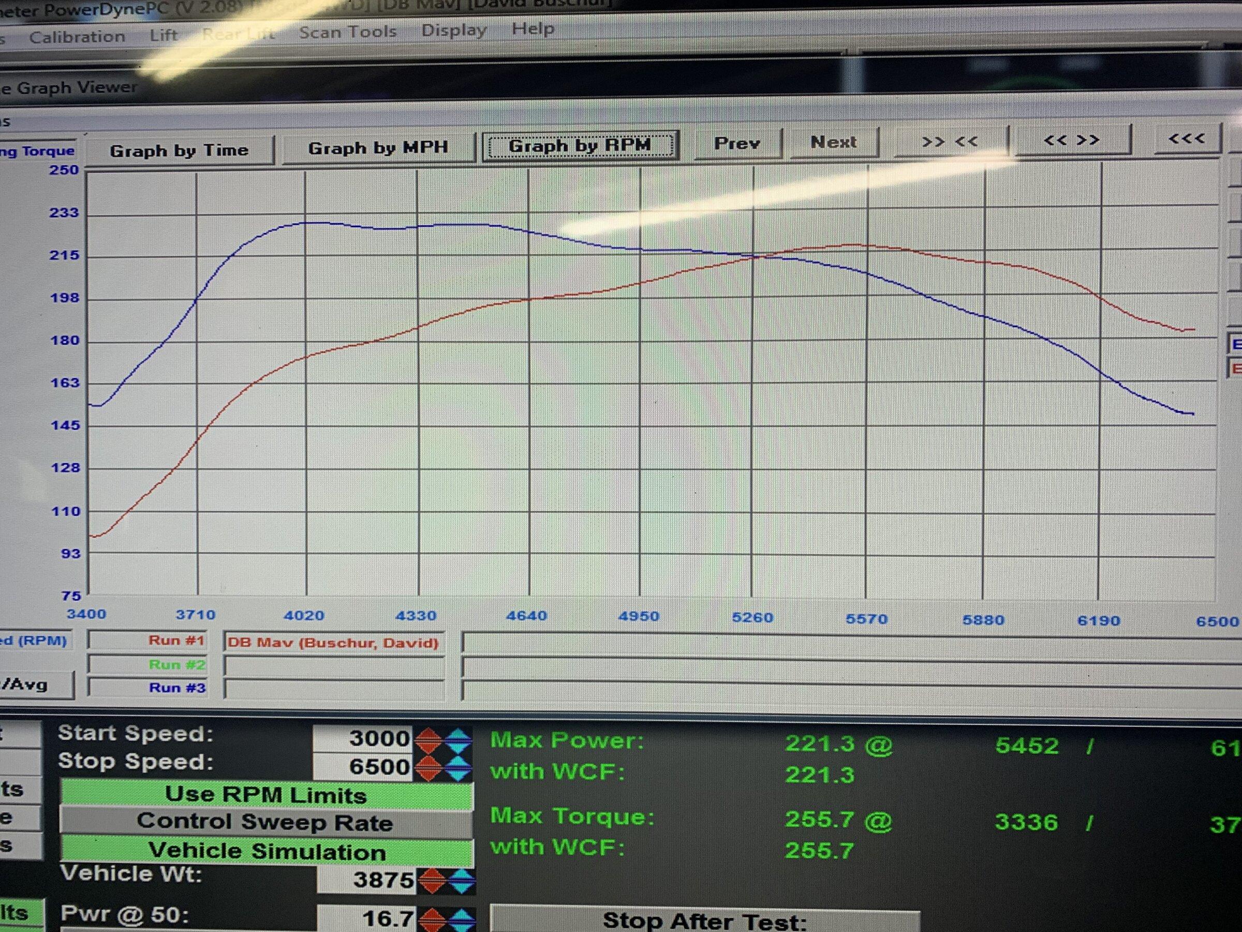Viewport: 1242px width, 932px height.
Task: Click the Torque axis label button
Action: [37, 151]
